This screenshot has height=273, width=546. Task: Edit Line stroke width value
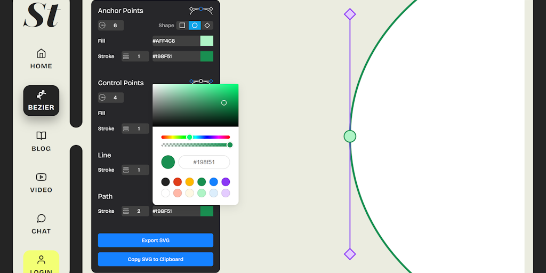pos(139,170)
